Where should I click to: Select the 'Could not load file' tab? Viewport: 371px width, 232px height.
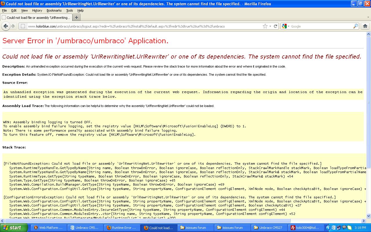pos(36,17)
